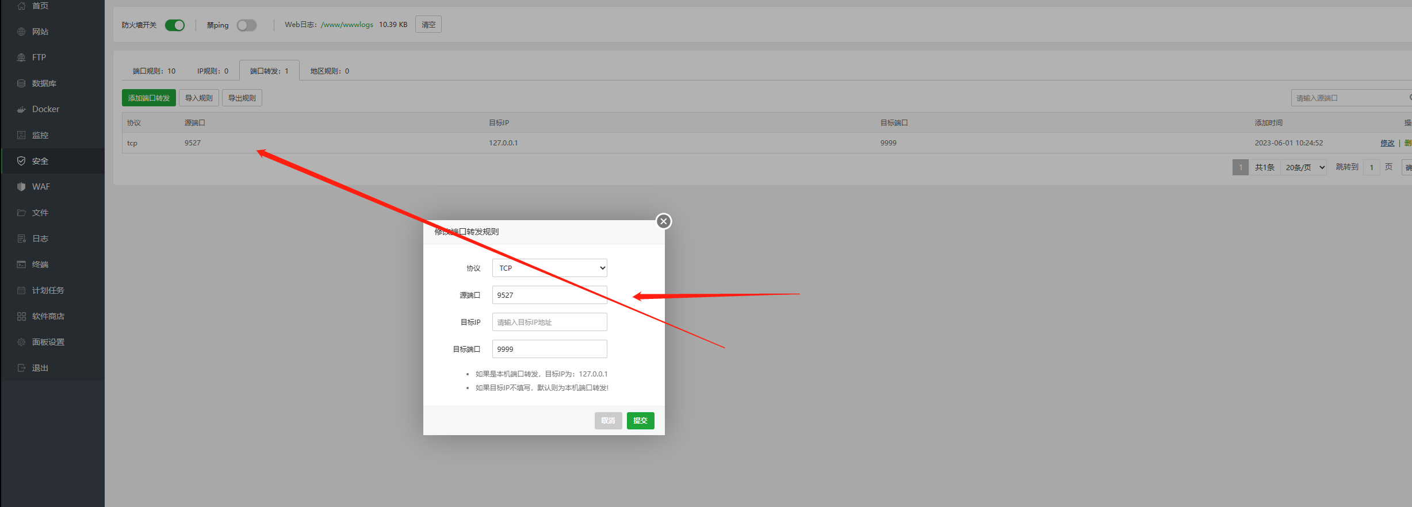This screenshot has height=507, width=1412.
Task: Click the 目标端口 field containing 9999
Action: point(550,349)
